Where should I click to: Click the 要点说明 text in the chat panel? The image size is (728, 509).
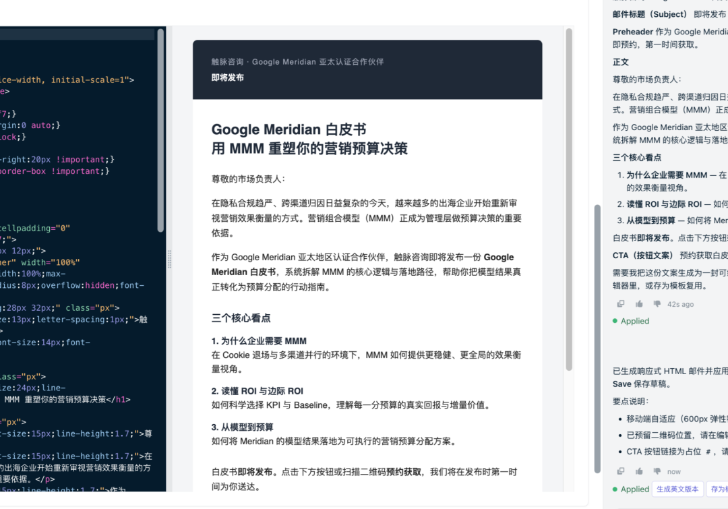pyautogui.click(x=630, y=401)
